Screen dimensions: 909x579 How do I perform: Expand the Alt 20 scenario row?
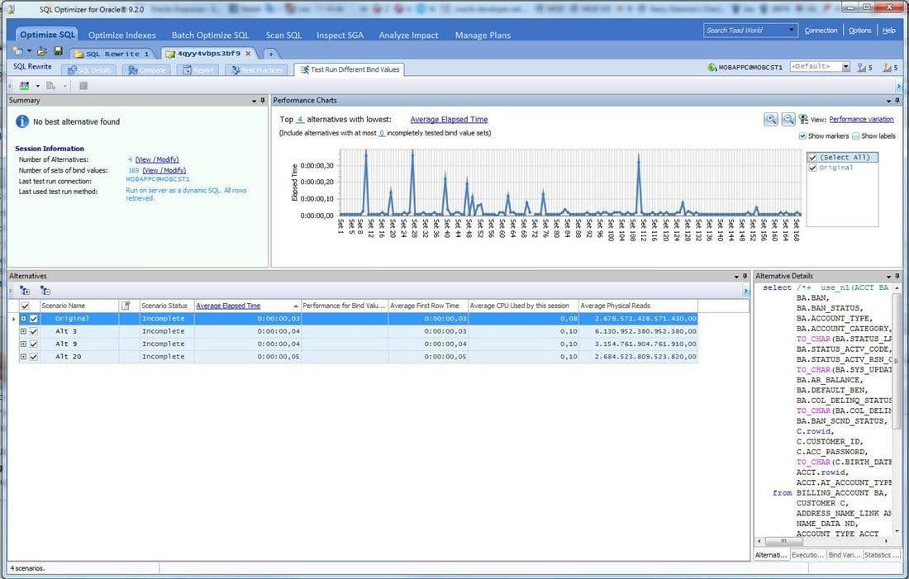click(23, 357)
